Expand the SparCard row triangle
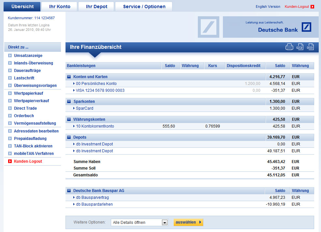The image size is (321, 232). (x=74, y=108)
